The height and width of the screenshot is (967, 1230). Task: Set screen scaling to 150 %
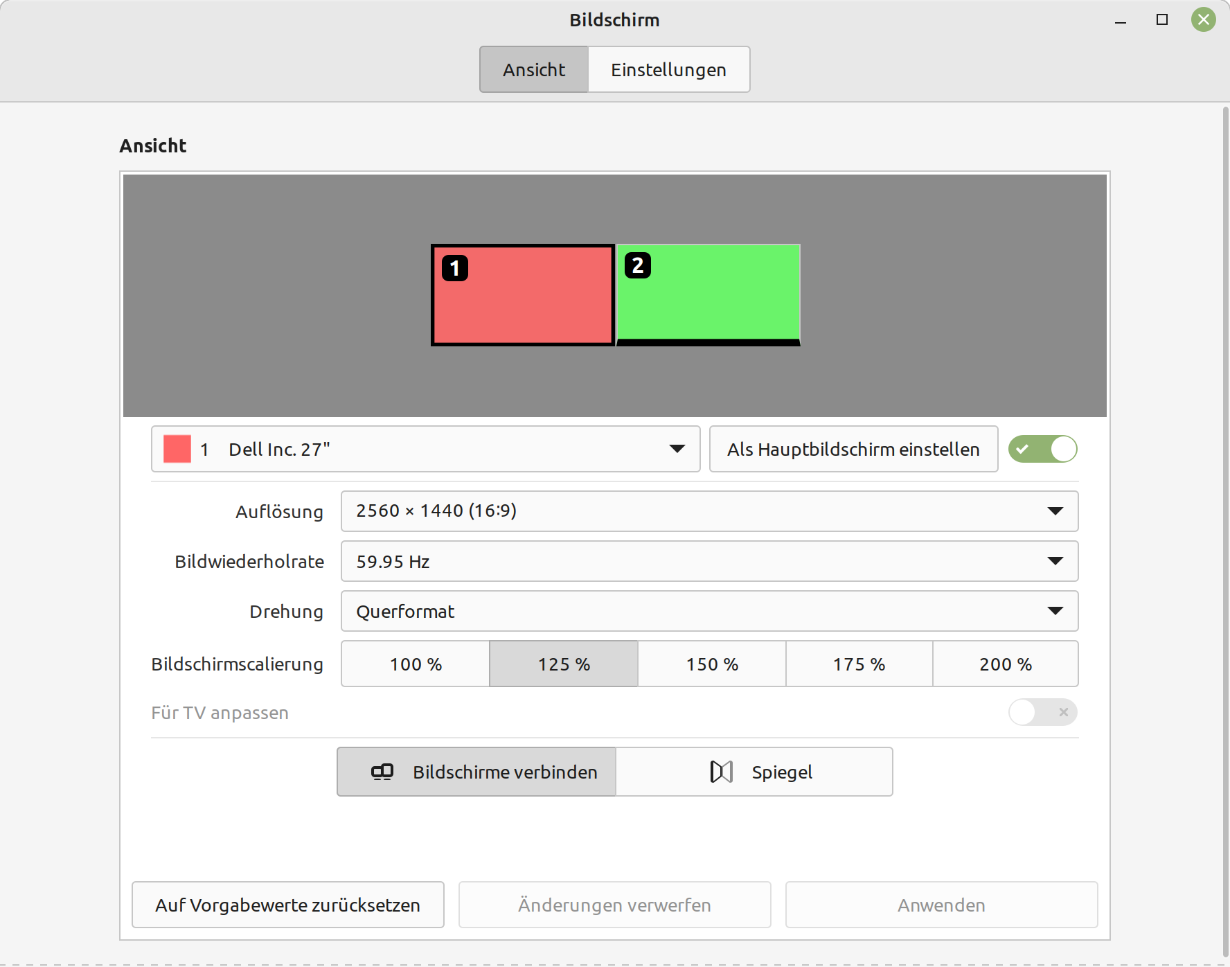point(712,664)
